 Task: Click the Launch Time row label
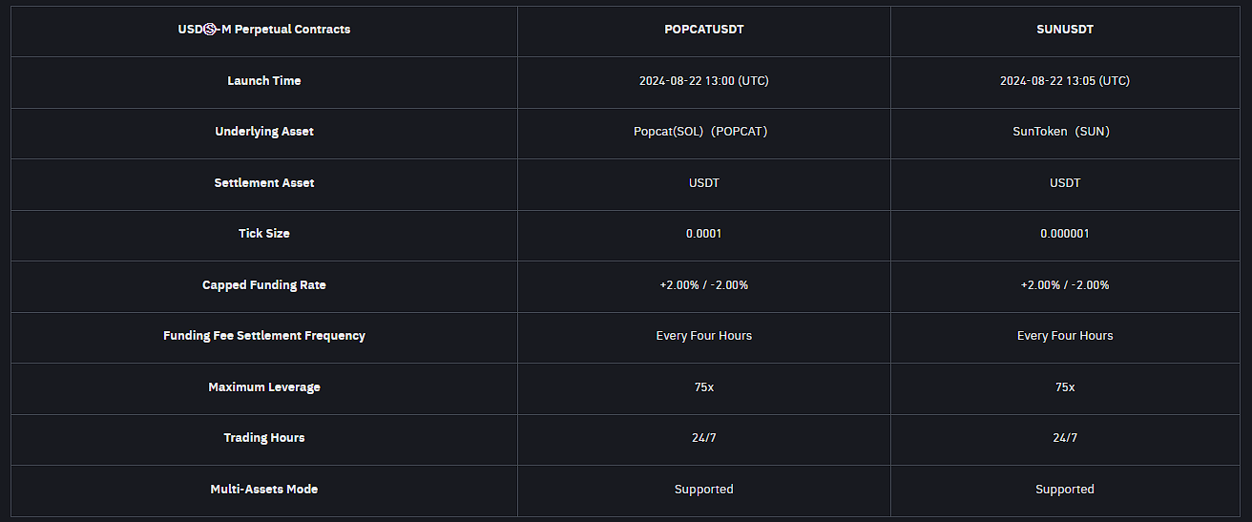click(x=264, y=81)
